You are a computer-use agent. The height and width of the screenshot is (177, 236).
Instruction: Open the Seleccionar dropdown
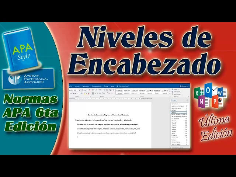pos(176,94)
